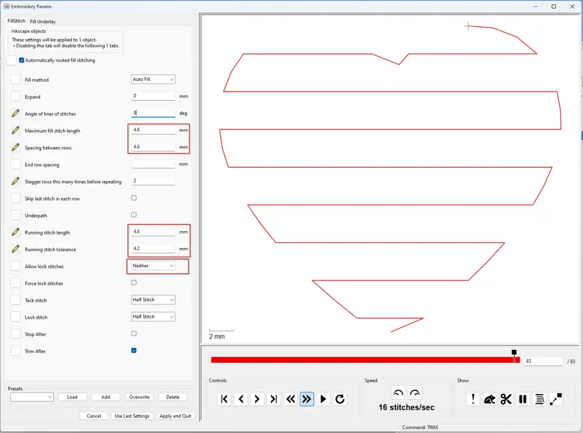The width and height of the screenshot is (583, 433).
Task: Expand the Tack stitch dropdown
Action: coord(153,300)
